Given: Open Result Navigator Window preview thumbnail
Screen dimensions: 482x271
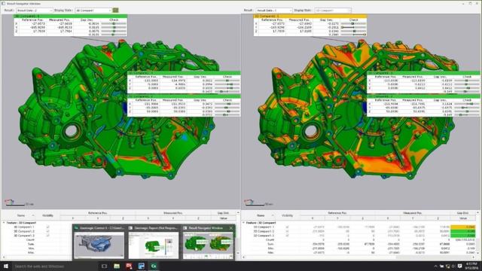Looking at the screenshot, I should pyautogui.click(x=208, y=245).
